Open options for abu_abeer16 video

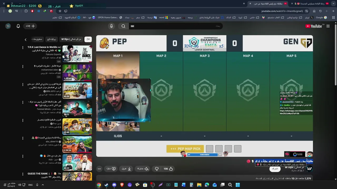tap(23, 138)
